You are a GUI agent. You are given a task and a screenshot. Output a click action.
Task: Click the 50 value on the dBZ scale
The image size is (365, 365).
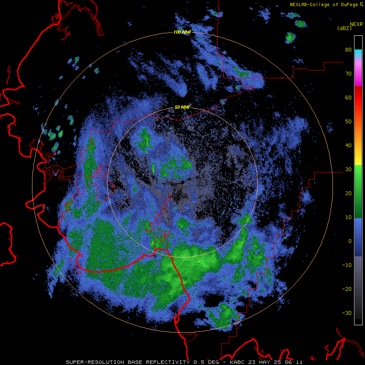point(348,122)
